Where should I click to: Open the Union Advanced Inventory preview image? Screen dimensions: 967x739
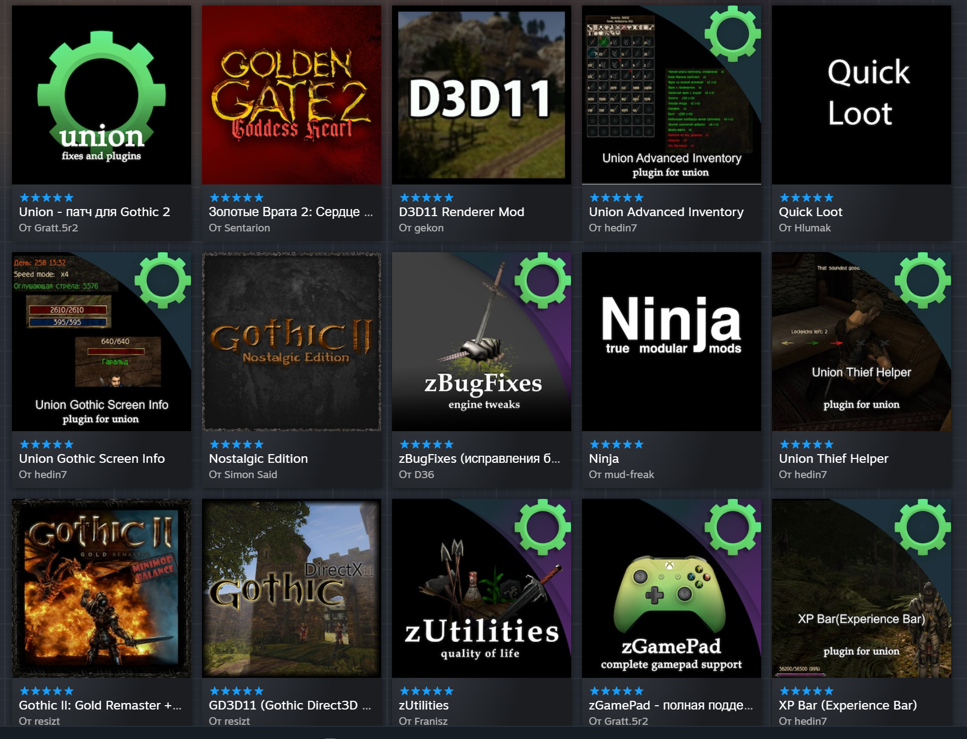672,95
